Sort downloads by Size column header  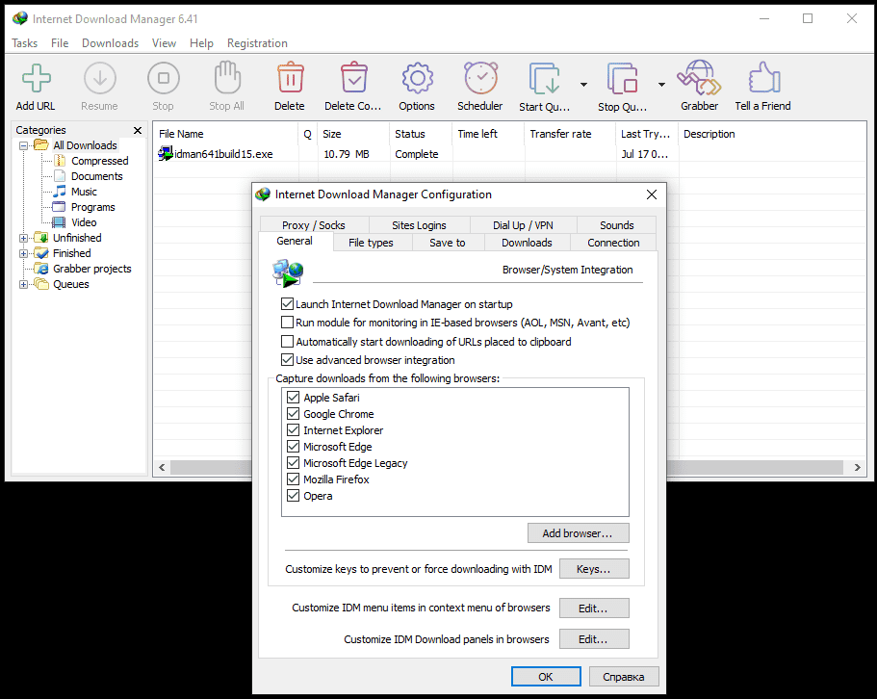point(353,134)
